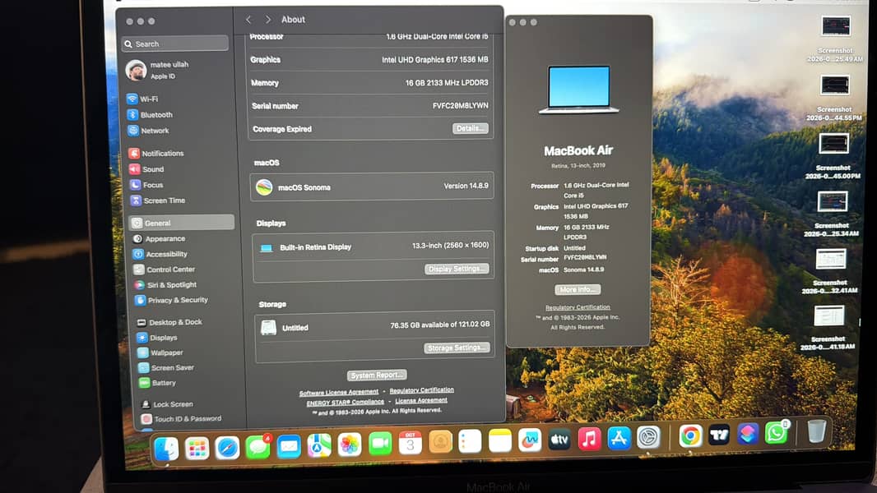Open WhatsApp from the Dock
The image size is (877, 493).
click(x=777, y=432)
